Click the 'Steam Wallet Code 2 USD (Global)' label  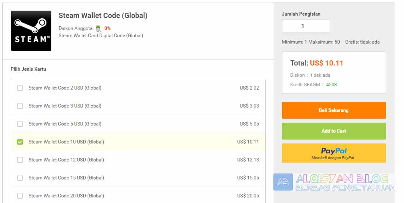coord(65,88)
